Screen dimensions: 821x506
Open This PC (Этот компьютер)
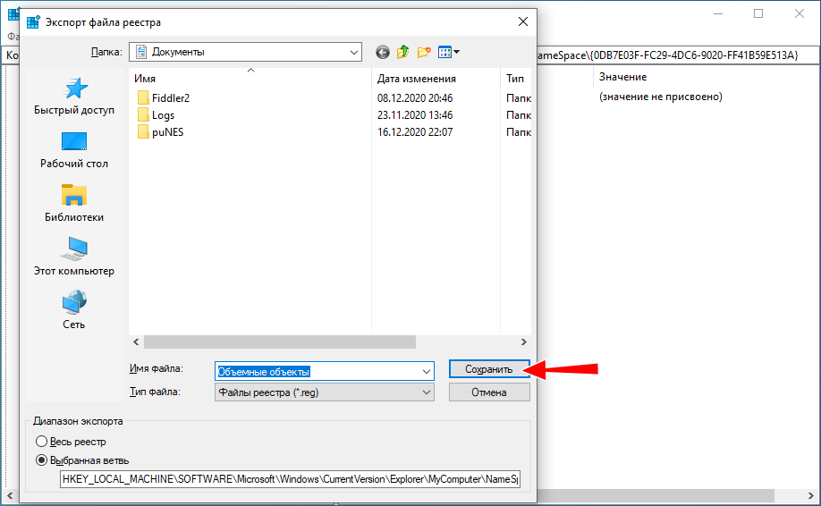point(74,257)
